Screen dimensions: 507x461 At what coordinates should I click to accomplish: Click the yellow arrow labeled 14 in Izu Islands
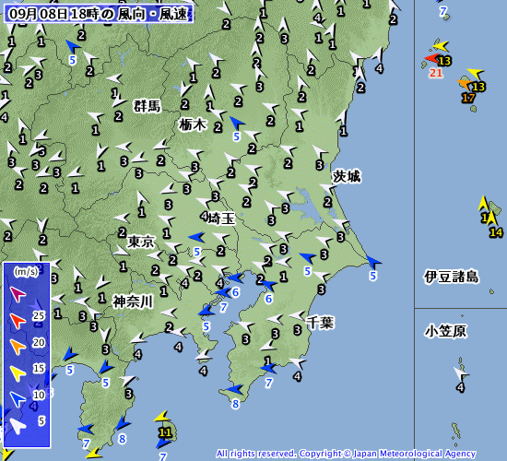click(x=492, y=219)
